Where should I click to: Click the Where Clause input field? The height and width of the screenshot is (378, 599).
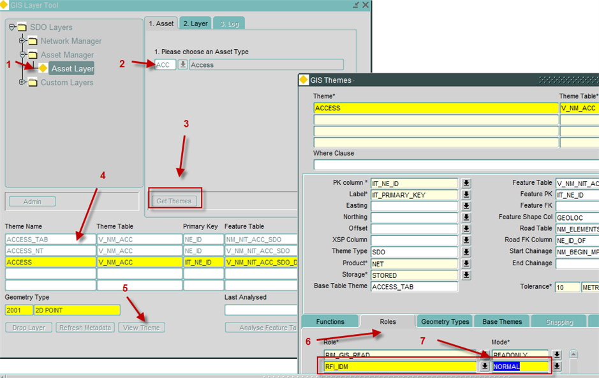(x=456, y=164)
